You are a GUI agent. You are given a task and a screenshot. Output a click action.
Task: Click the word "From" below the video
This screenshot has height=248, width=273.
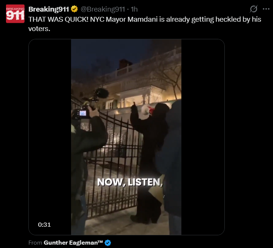coord(35,243)
